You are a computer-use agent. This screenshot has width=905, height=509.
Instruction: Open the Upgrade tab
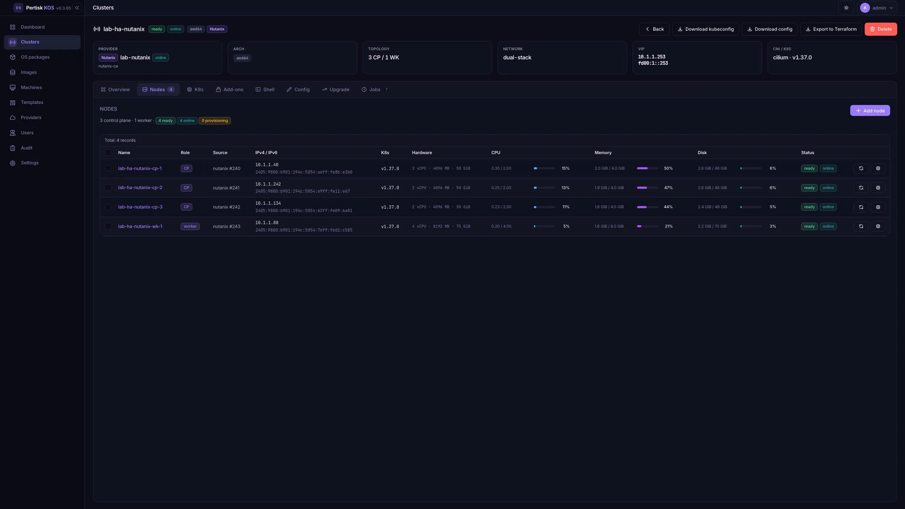335,89
